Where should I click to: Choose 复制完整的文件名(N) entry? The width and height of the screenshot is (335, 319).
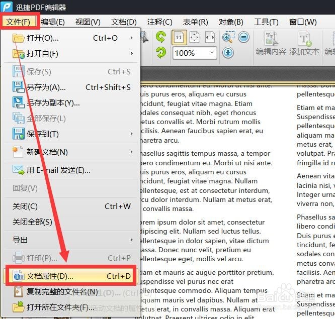(70, 292)
